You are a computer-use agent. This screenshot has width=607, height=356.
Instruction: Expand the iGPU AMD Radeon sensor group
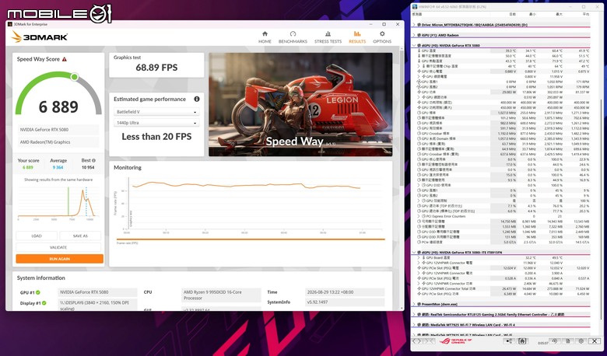pos(414,35)
